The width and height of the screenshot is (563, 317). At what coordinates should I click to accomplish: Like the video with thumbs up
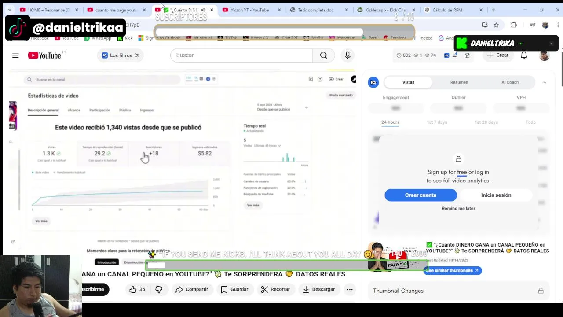click(x=133, y=289)
